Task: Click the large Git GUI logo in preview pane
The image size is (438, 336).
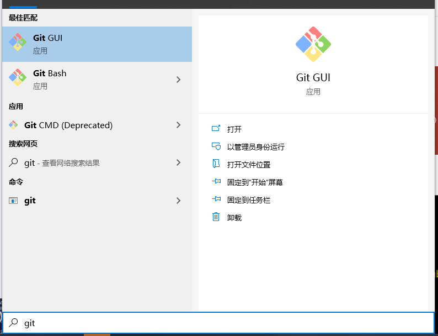Action: (313, 44)
